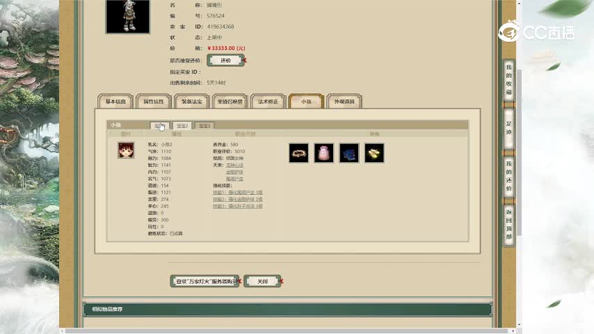
Task: Select the 小孩 tab
Action: click(x=306, y=102)
